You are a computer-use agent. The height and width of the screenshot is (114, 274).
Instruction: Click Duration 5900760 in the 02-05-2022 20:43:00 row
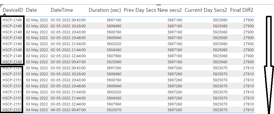coord(114,32)
